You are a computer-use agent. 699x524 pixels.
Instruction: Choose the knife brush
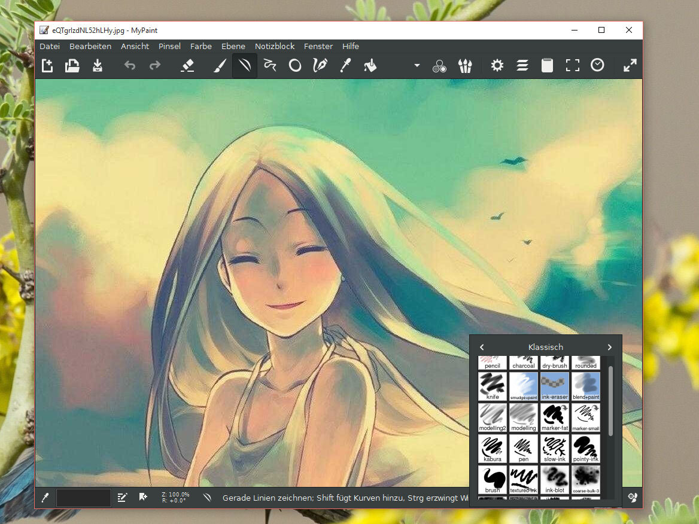pos(493,386)
